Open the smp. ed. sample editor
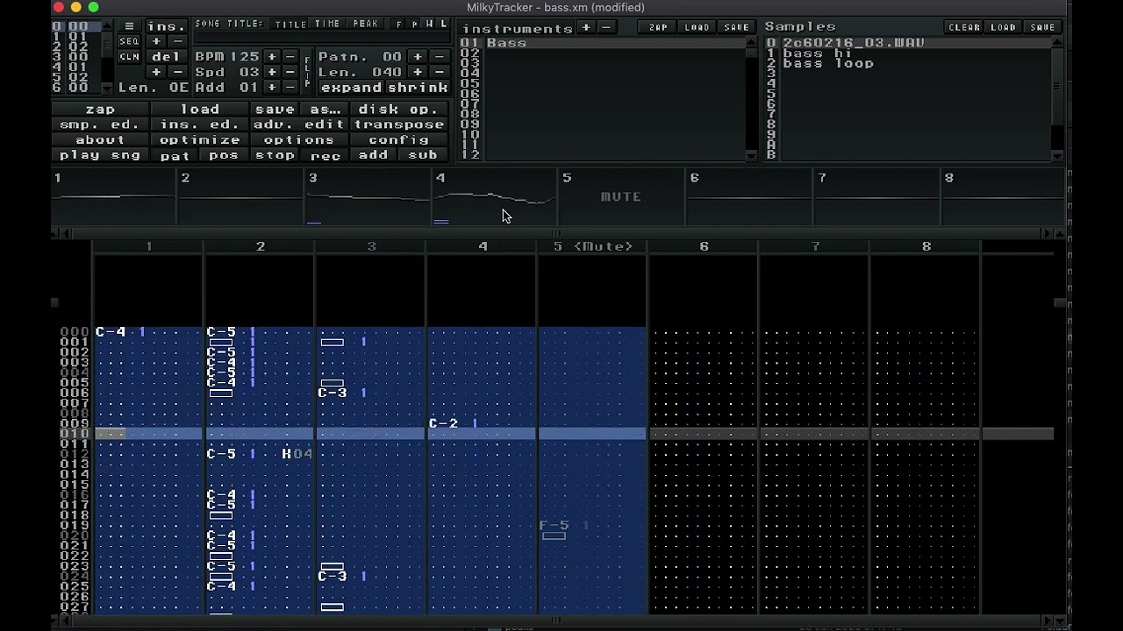 click(100, 124)
